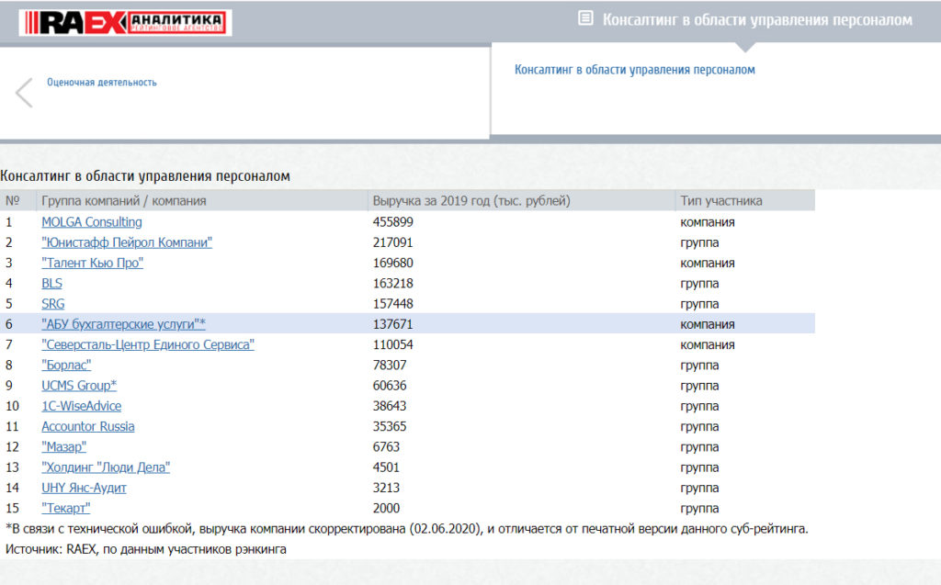Click the left chevron arrow for previous section

point(24,92)
